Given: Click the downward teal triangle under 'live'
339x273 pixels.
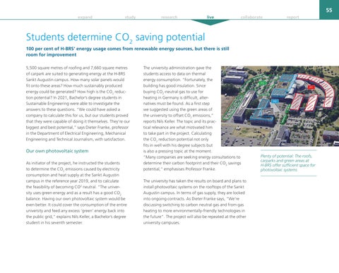Looking at the screenshot, I should [210, 22].
